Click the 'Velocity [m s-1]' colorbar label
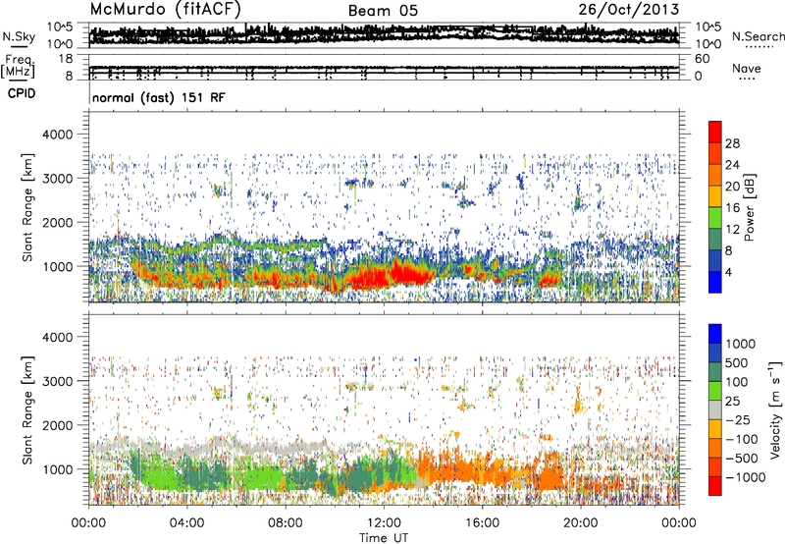The width and height of the screenshot is (785, 544). point(775,409)
